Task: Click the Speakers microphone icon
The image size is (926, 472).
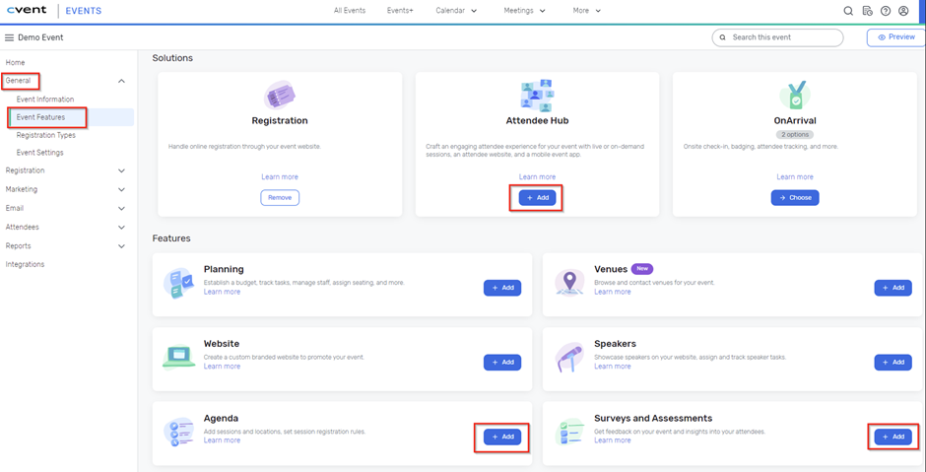Action: tap(569, 358)
